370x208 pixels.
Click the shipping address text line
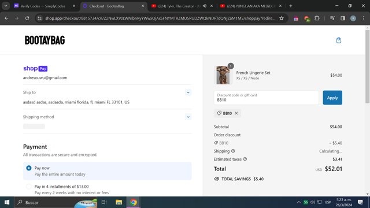[x=76, y=102]
